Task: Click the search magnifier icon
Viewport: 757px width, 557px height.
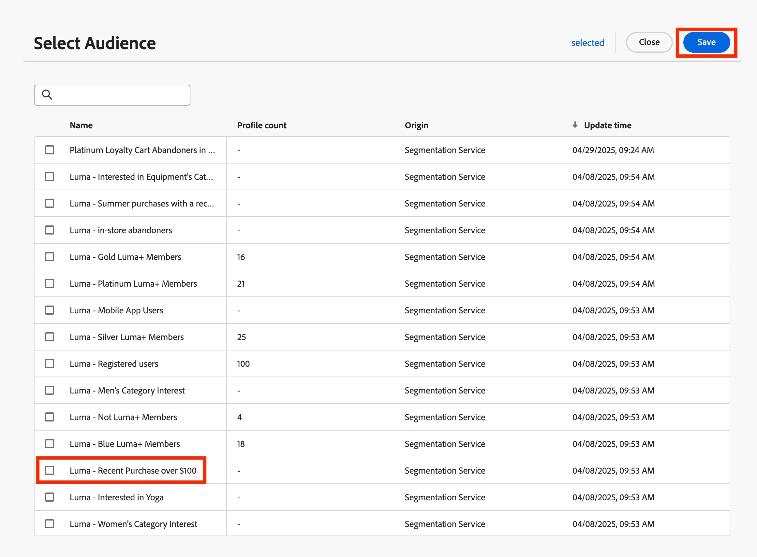Action: tap(47, 95)
